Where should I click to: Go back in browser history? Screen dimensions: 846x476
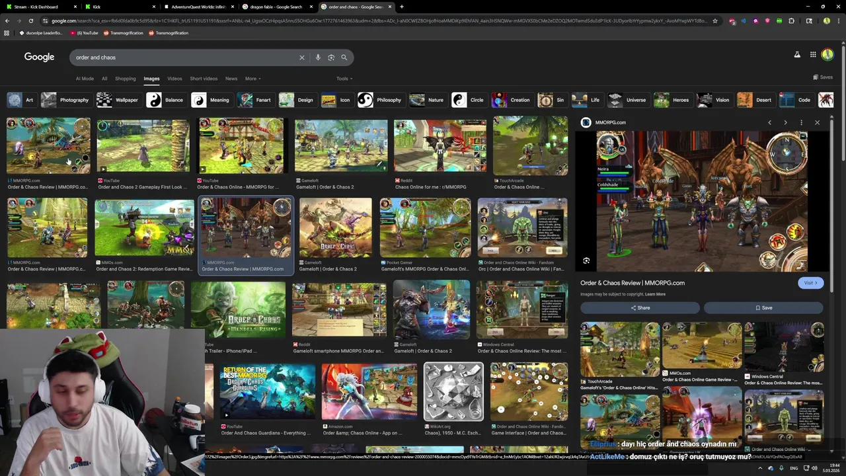pos(7,20)
